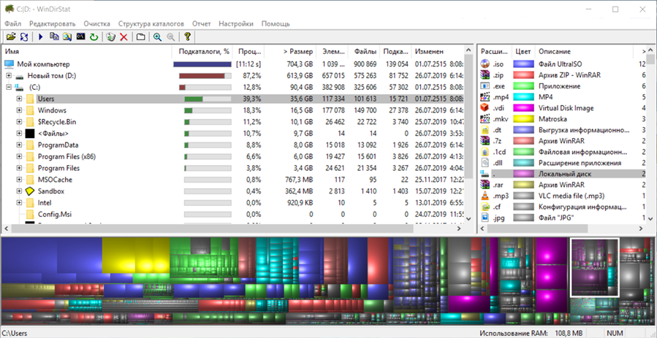The height and width of the screenshot is (338, 657).
Task: Click the Copy Path toolbar icon
Action: (x=54, y=37)
